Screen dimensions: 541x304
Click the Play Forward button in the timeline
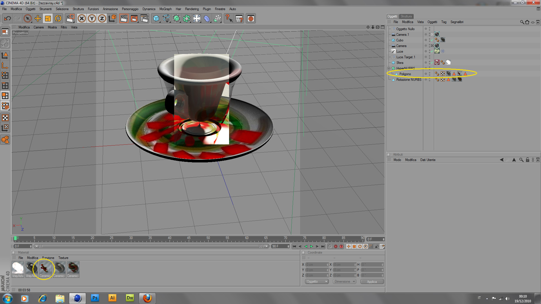pos(311,246)
